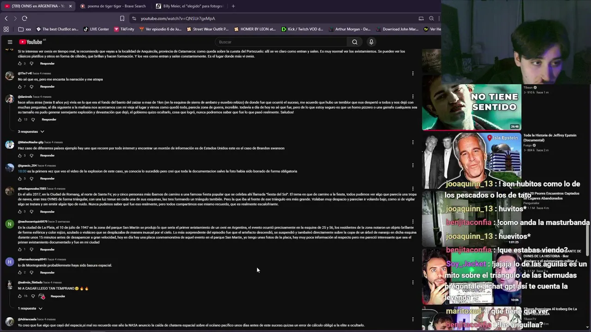Open the Arthur Morgan bookmark
This screenshot has width=591, height=332.
(350, 29)
